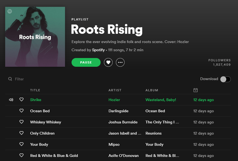This screenshot has width=238, height=161.
Task: Open the three-dot more options menu
Action: click(x=120, y=62)
